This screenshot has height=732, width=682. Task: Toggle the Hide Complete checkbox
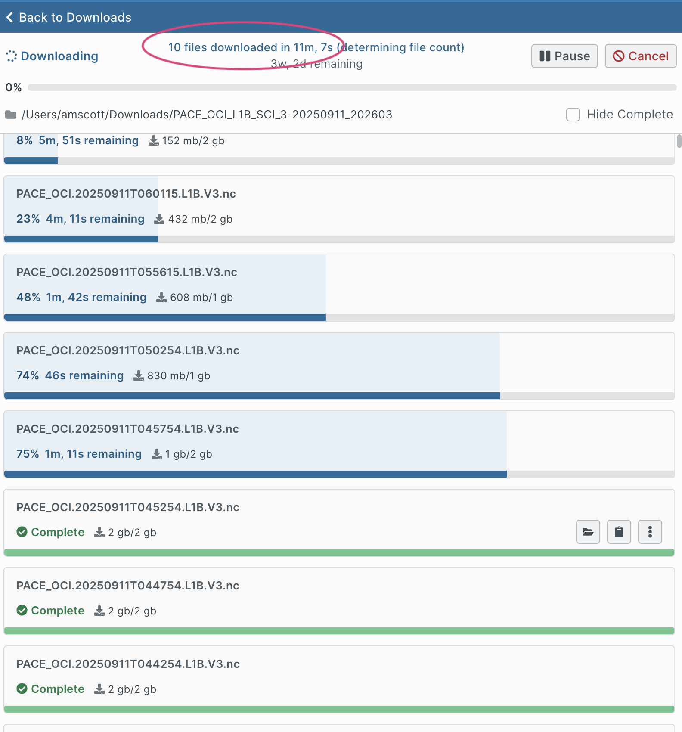[x=573, y=115]
